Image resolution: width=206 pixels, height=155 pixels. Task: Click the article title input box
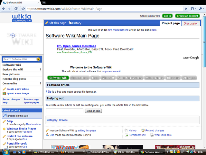click(65, 111)
